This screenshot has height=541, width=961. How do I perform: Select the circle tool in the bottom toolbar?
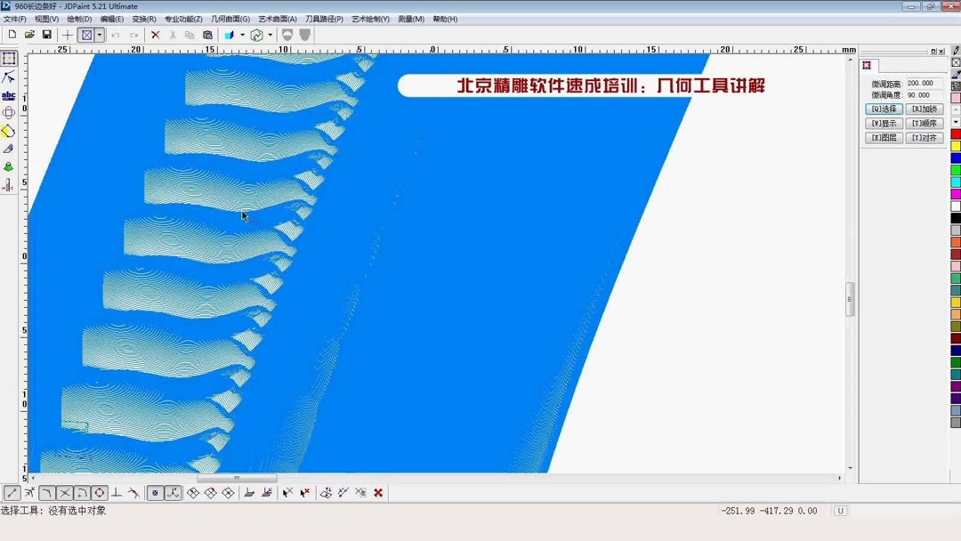pos(98,492)
